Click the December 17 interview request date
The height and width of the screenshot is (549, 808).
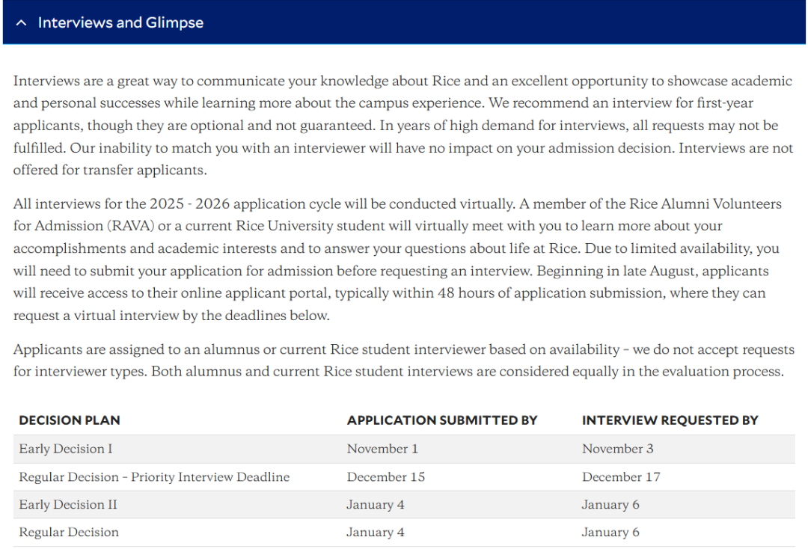(x=621, y=477)
